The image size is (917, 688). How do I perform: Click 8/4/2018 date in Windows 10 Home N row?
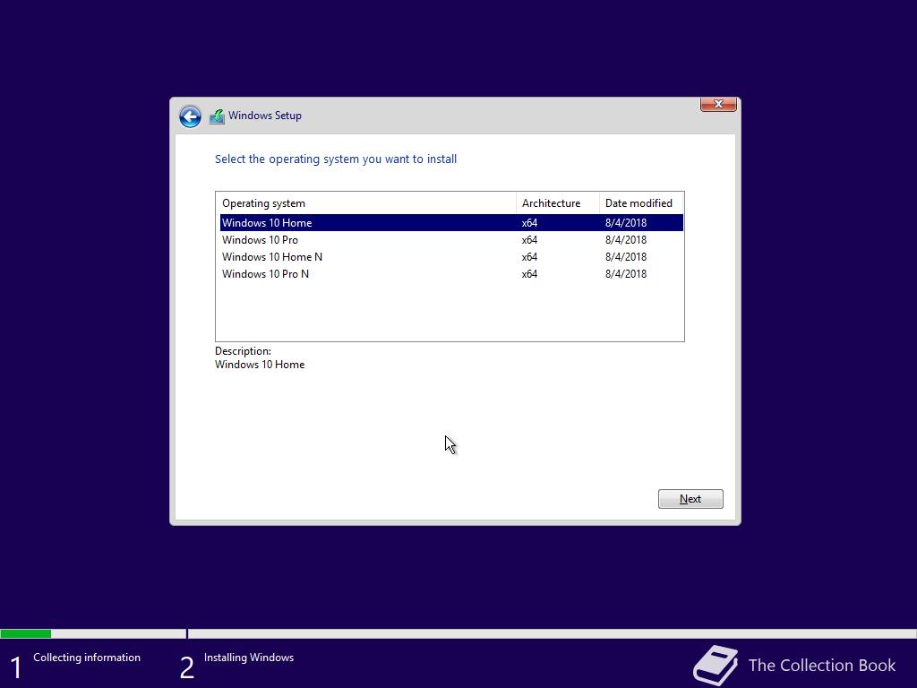[626, 257]
